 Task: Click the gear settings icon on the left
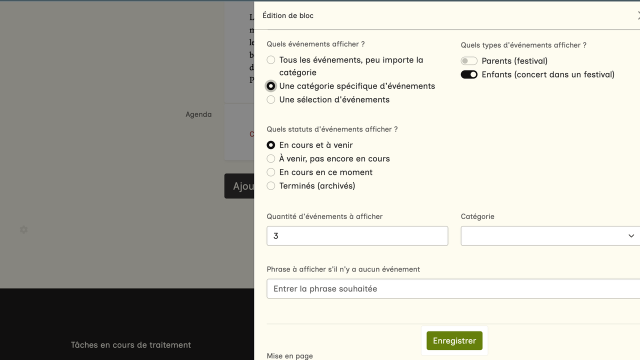[23, 229]
